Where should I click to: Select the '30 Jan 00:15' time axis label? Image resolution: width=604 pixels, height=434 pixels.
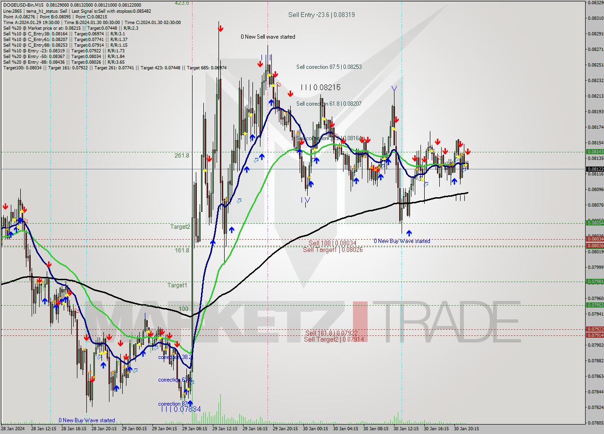point(316,429)
